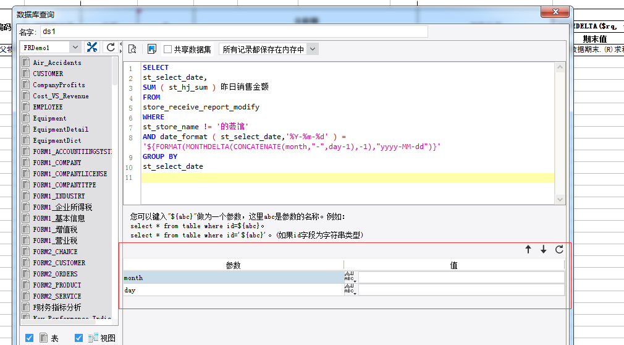Select FORM1_增值税 table in list
The height and width of the screenshot is (345, 624).
pyautogui.click(x=55, y=229)
